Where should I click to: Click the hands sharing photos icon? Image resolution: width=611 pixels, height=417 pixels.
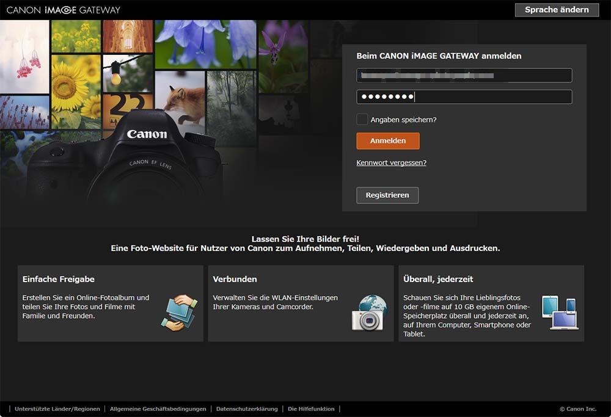coord(178,312)
